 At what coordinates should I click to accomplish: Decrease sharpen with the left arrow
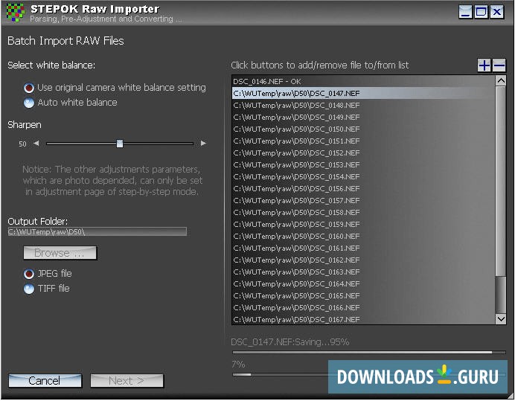click(36, 143)
